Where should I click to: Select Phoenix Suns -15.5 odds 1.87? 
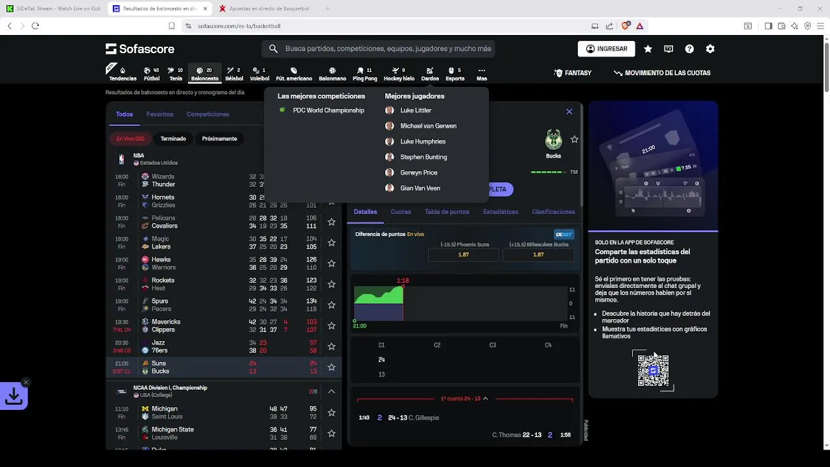pyautogui.click(x=464, y=255)
